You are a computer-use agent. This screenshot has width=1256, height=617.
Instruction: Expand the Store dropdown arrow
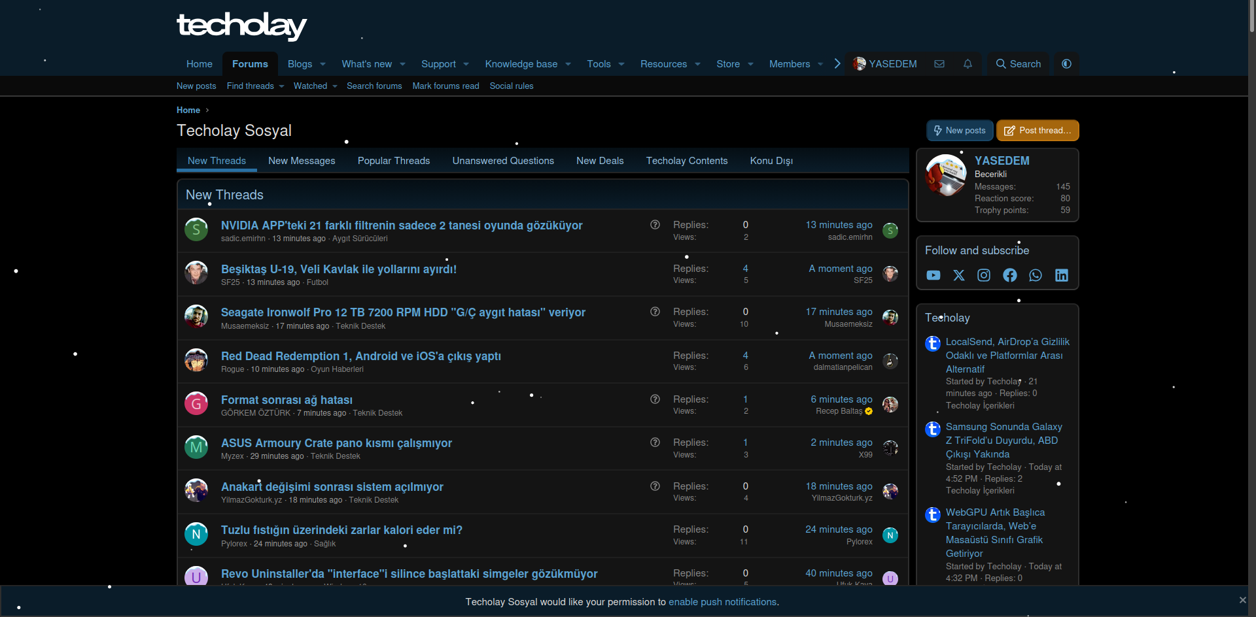tap(750, 64)
